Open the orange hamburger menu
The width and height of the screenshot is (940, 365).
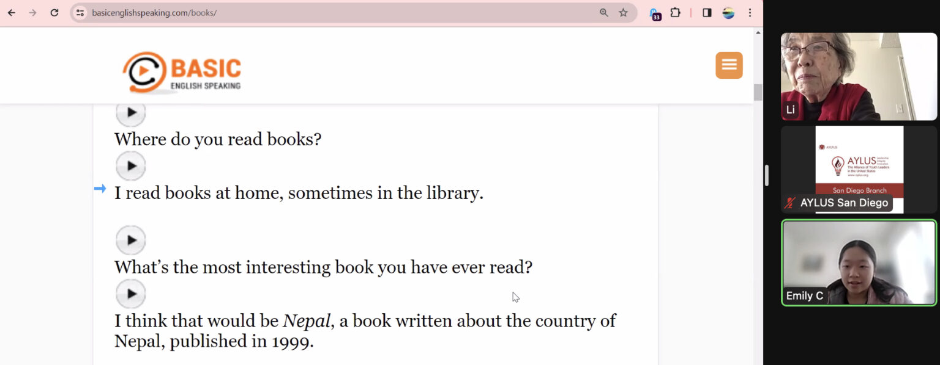pyautogui.click(x=729, y=65)
